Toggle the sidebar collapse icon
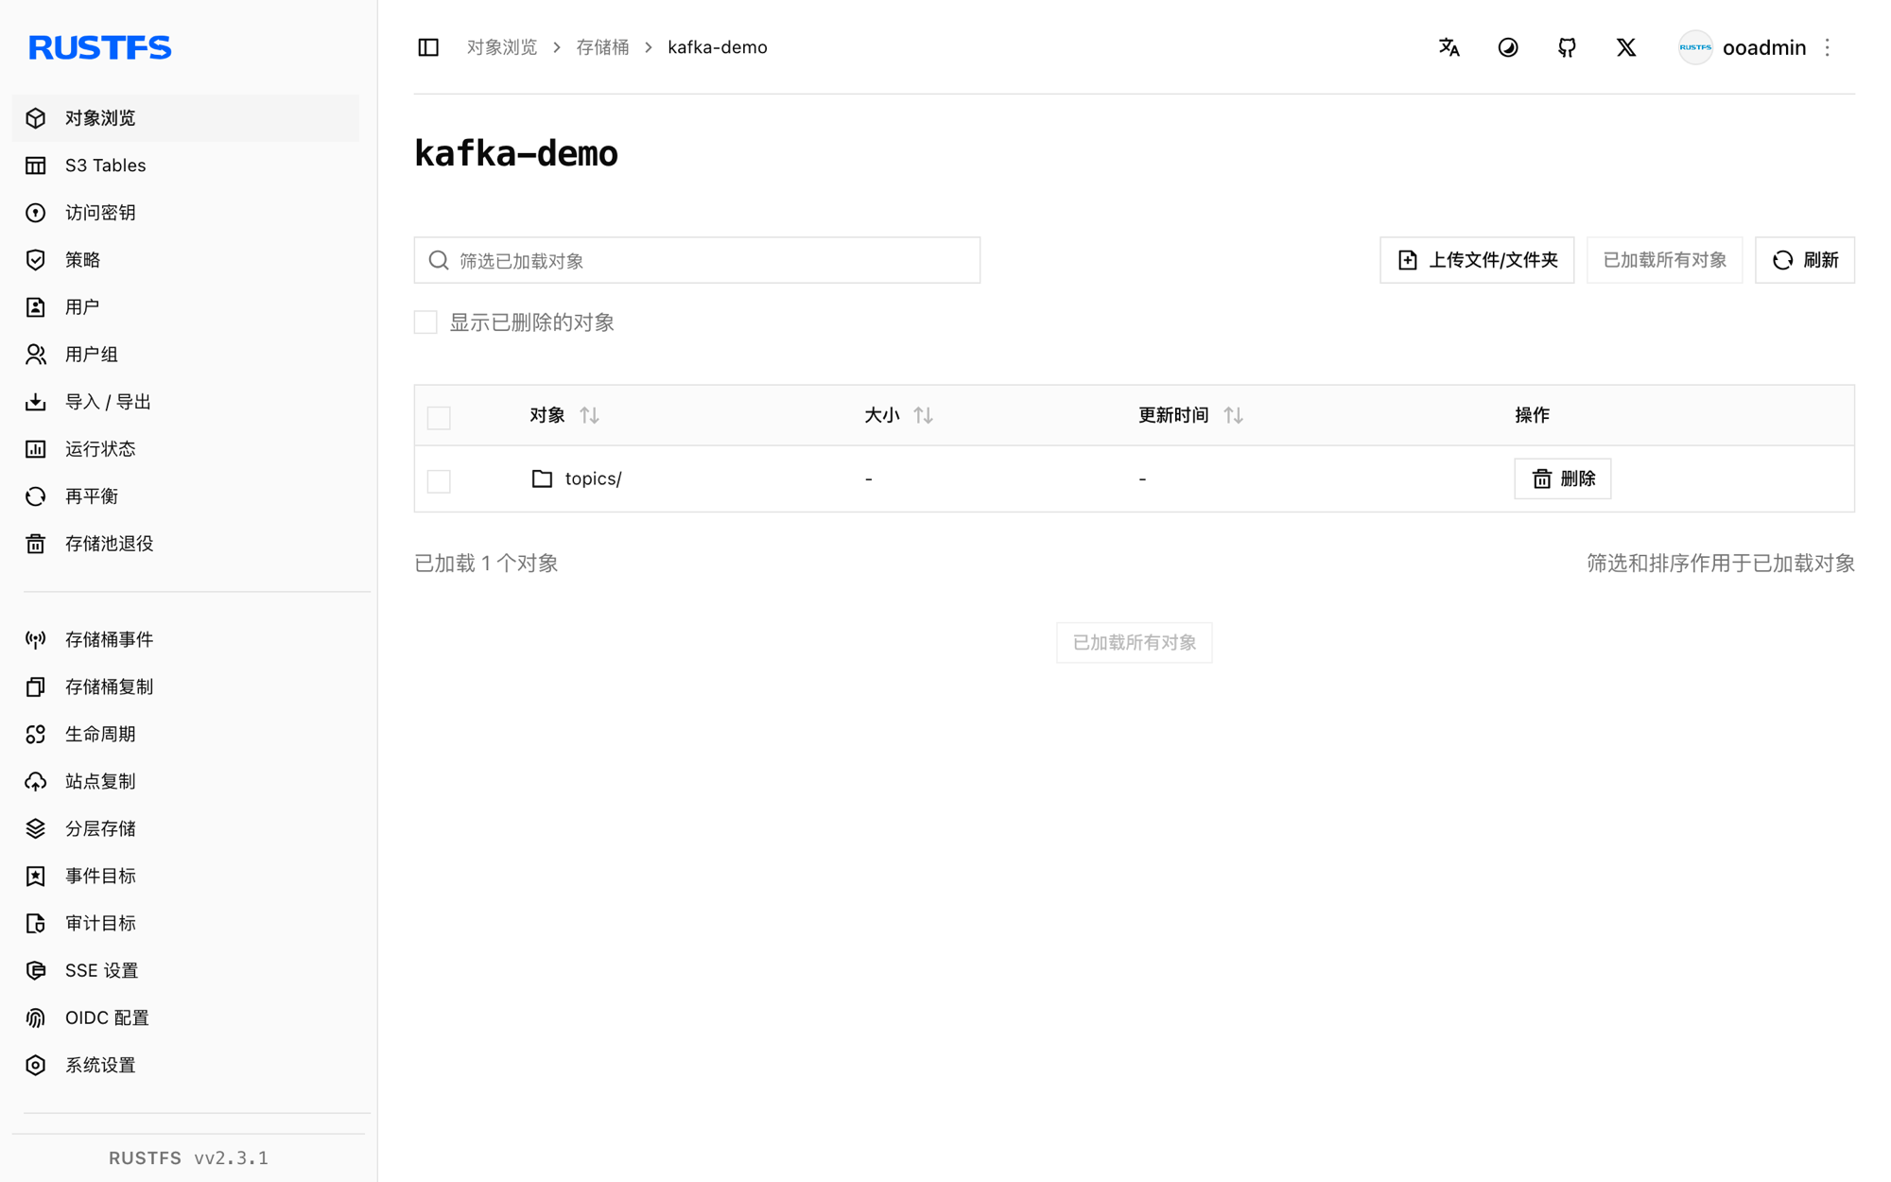Screen dimensions: 1891x1182 (x=428, y=47)
